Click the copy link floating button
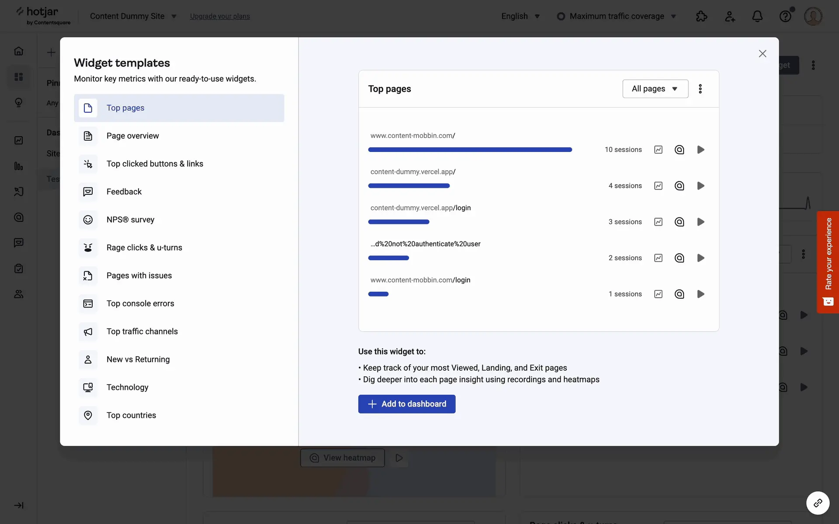 point(818,503)
